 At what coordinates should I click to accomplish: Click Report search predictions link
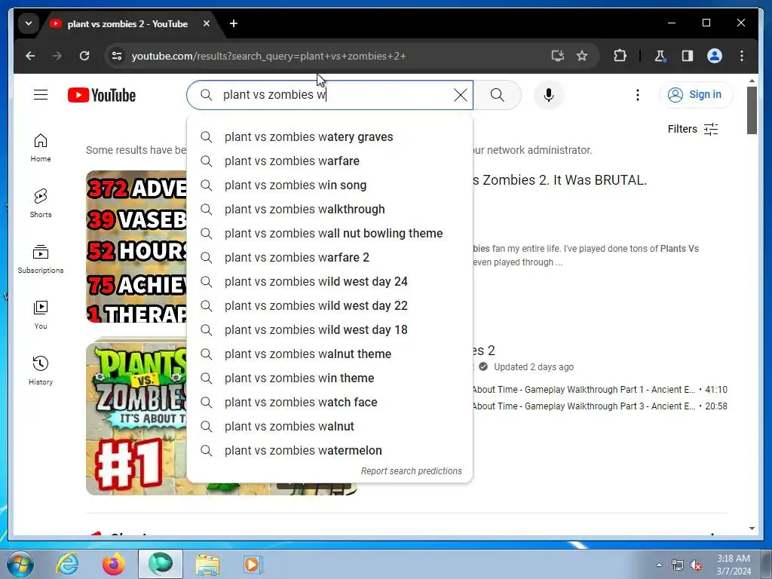[x=411, y=471]
